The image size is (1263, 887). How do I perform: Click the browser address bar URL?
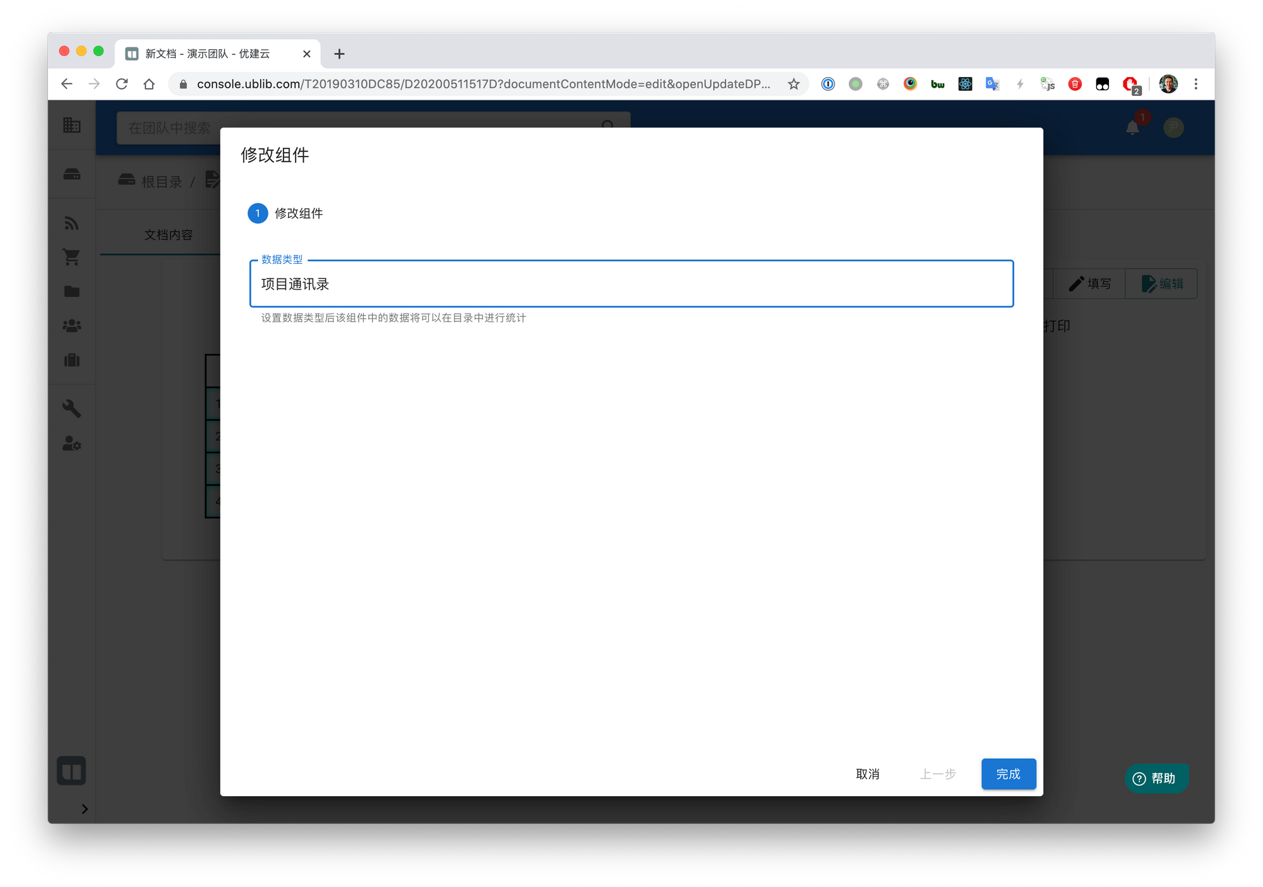point(483,84)
